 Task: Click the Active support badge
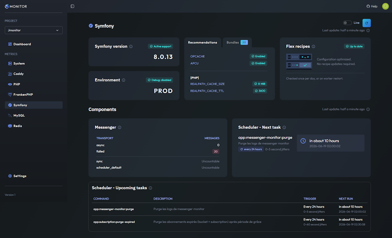click(160, 46)
